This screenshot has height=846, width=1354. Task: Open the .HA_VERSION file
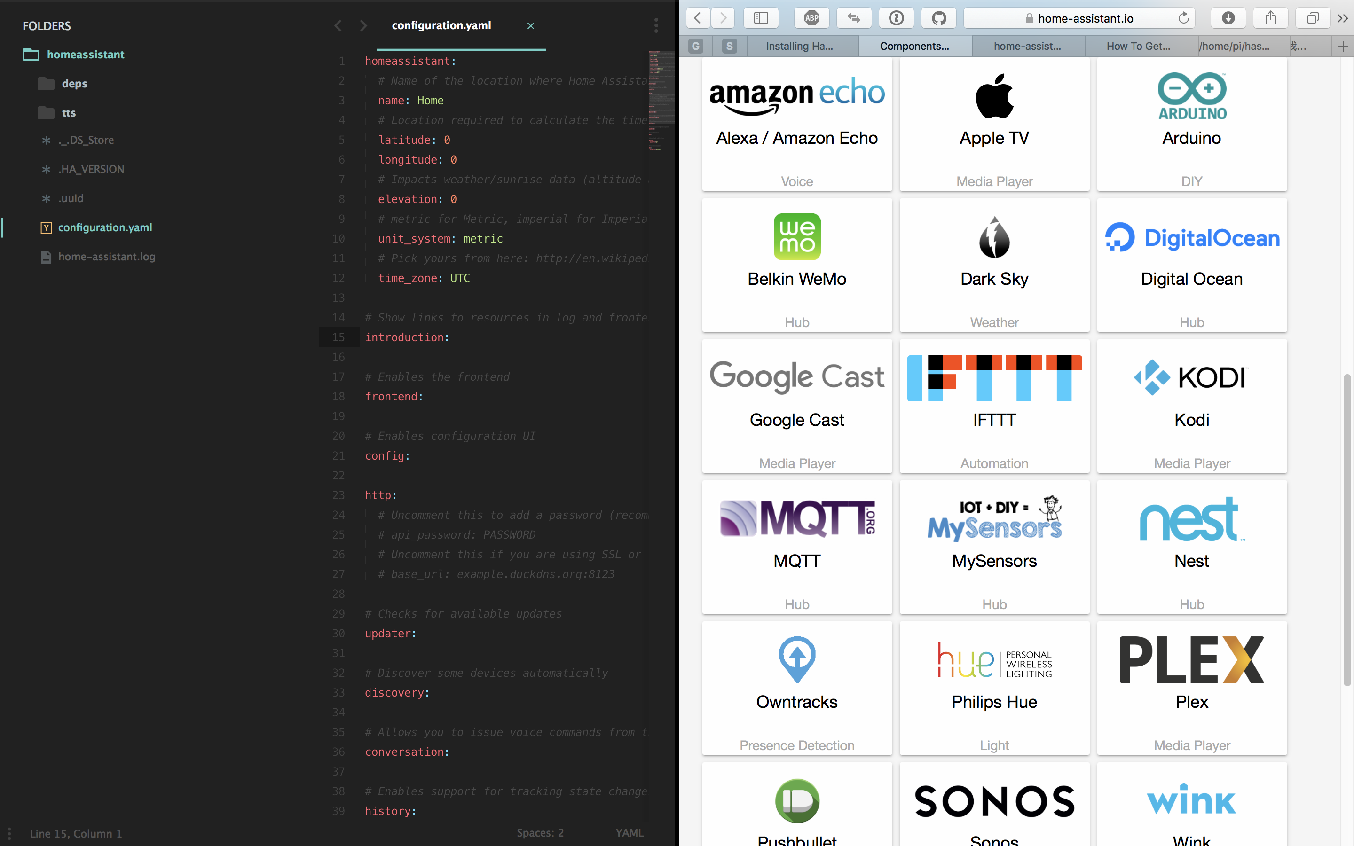pyautogui.click(x=83, y=169)
